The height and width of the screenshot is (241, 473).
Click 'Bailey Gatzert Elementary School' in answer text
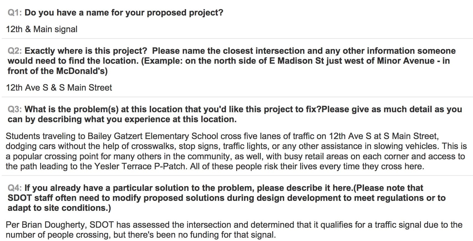pyautogui.click(x=153, y=136)
